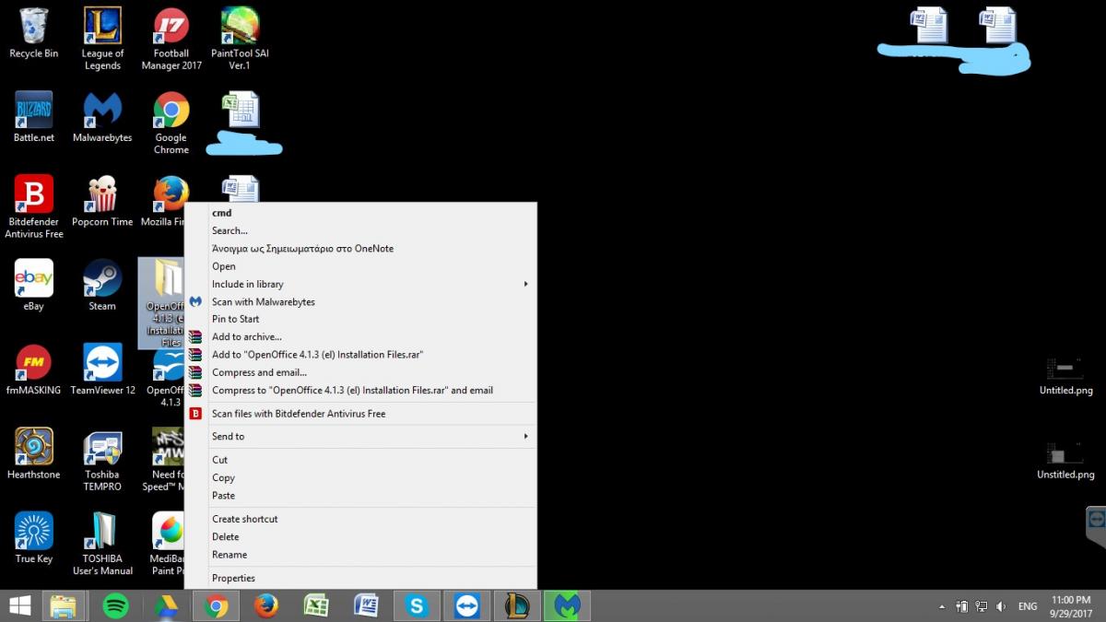1106x622 pixels.
Task: Select the Popcorn Time desktop shortcut
Action: pyautogui.click(x=102, y=201)
